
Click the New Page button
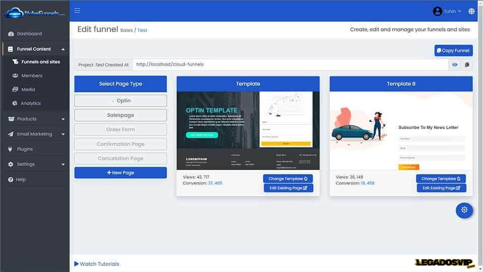coord(120,173)
